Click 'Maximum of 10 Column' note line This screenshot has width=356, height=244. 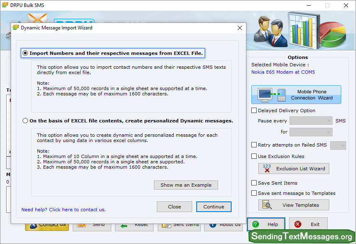pyautogui.click(x=117, y=156)
